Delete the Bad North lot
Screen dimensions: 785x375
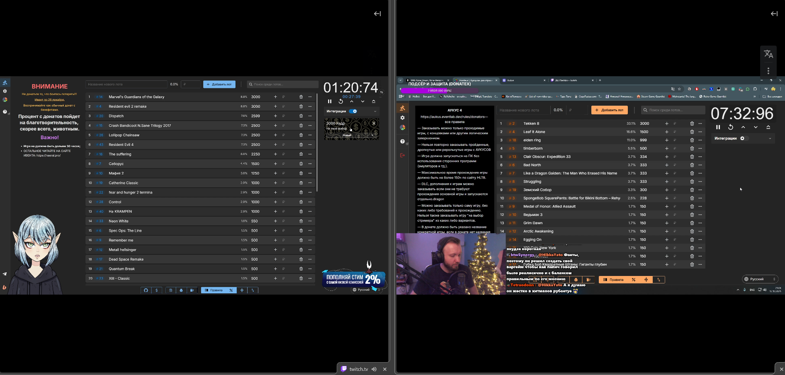(x=692, y=165)
